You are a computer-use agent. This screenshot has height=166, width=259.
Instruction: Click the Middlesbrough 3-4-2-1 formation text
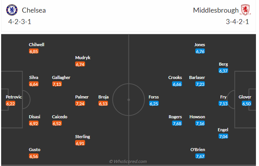(x=237, y=22)
